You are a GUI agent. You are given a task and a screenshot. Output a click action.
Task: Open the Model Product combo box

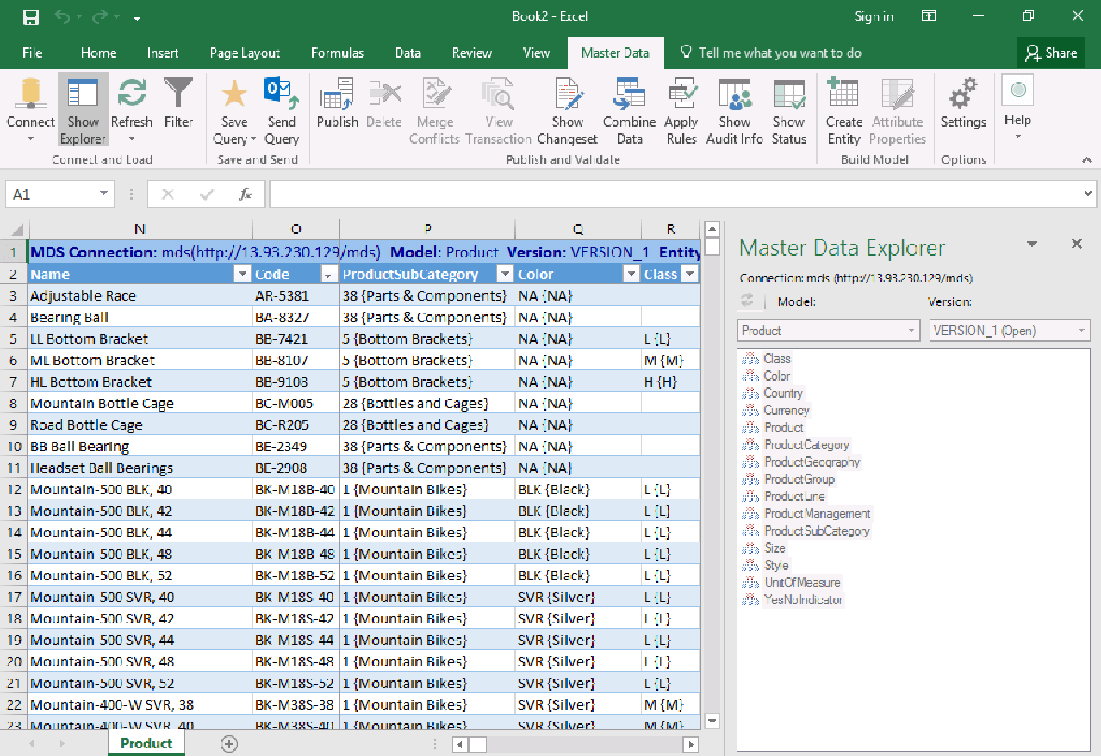click(830, 331)
